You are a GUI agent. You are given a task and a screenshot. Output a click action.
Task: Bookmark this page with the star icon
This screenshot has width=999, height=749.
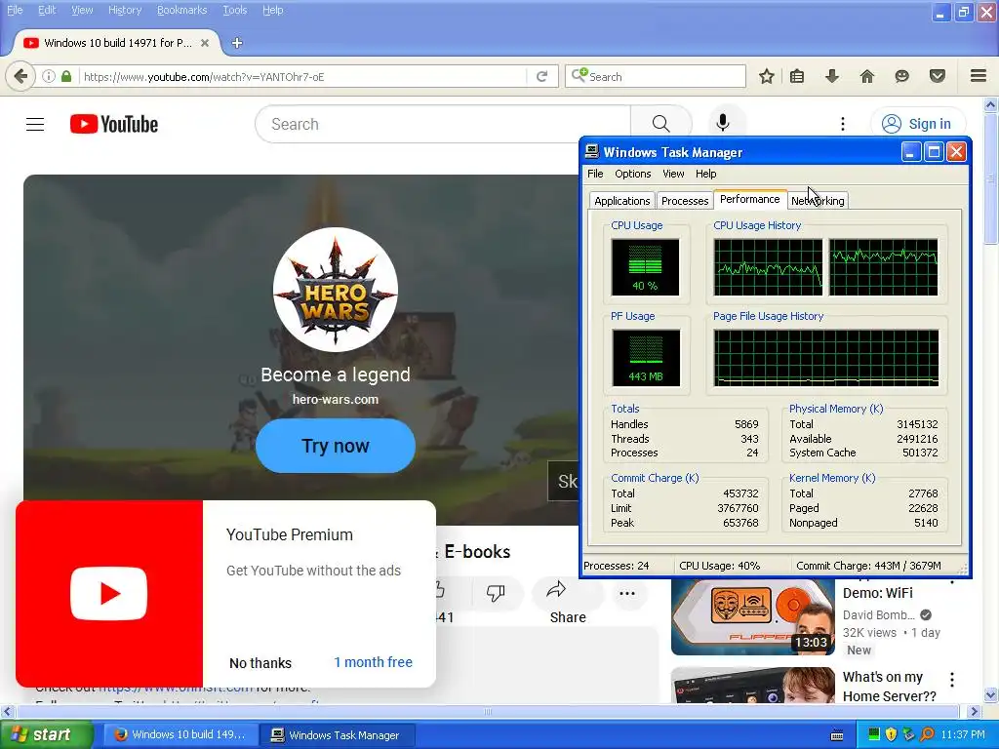click(767, 76)
